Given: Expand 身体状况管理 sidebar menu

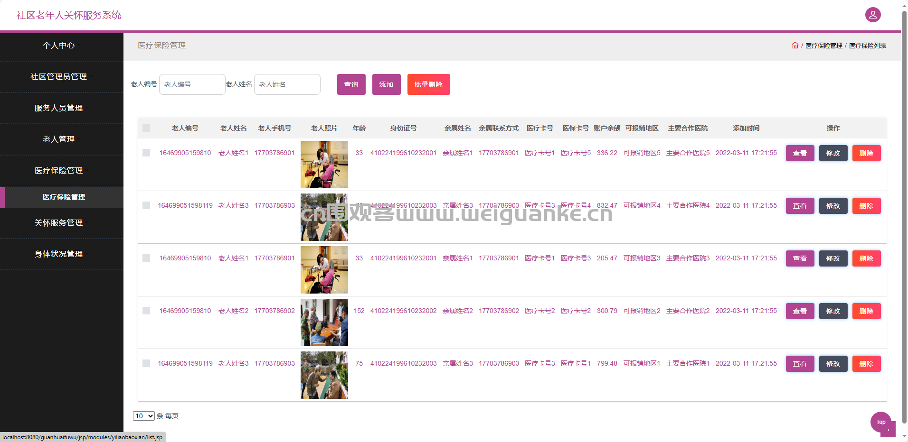Looking at the screenshot, I should (x=62, y=254).
